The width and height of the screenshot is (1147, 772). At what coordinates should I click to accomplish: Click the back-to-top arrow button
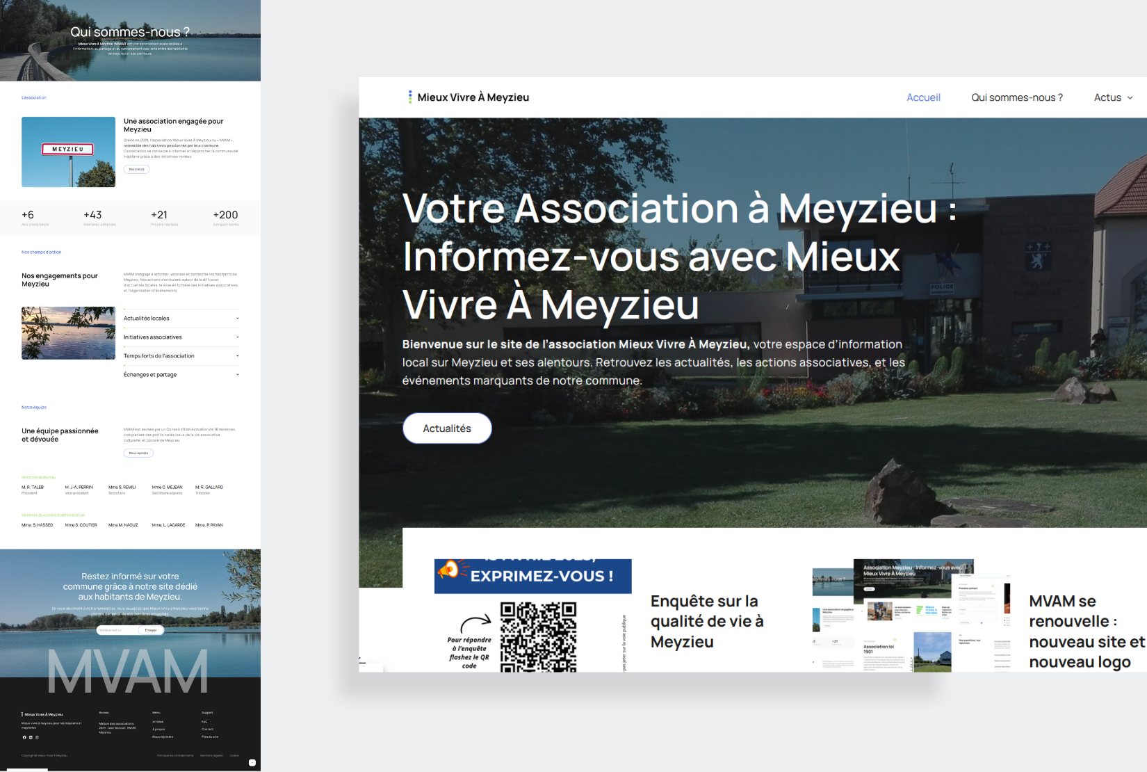252,762
